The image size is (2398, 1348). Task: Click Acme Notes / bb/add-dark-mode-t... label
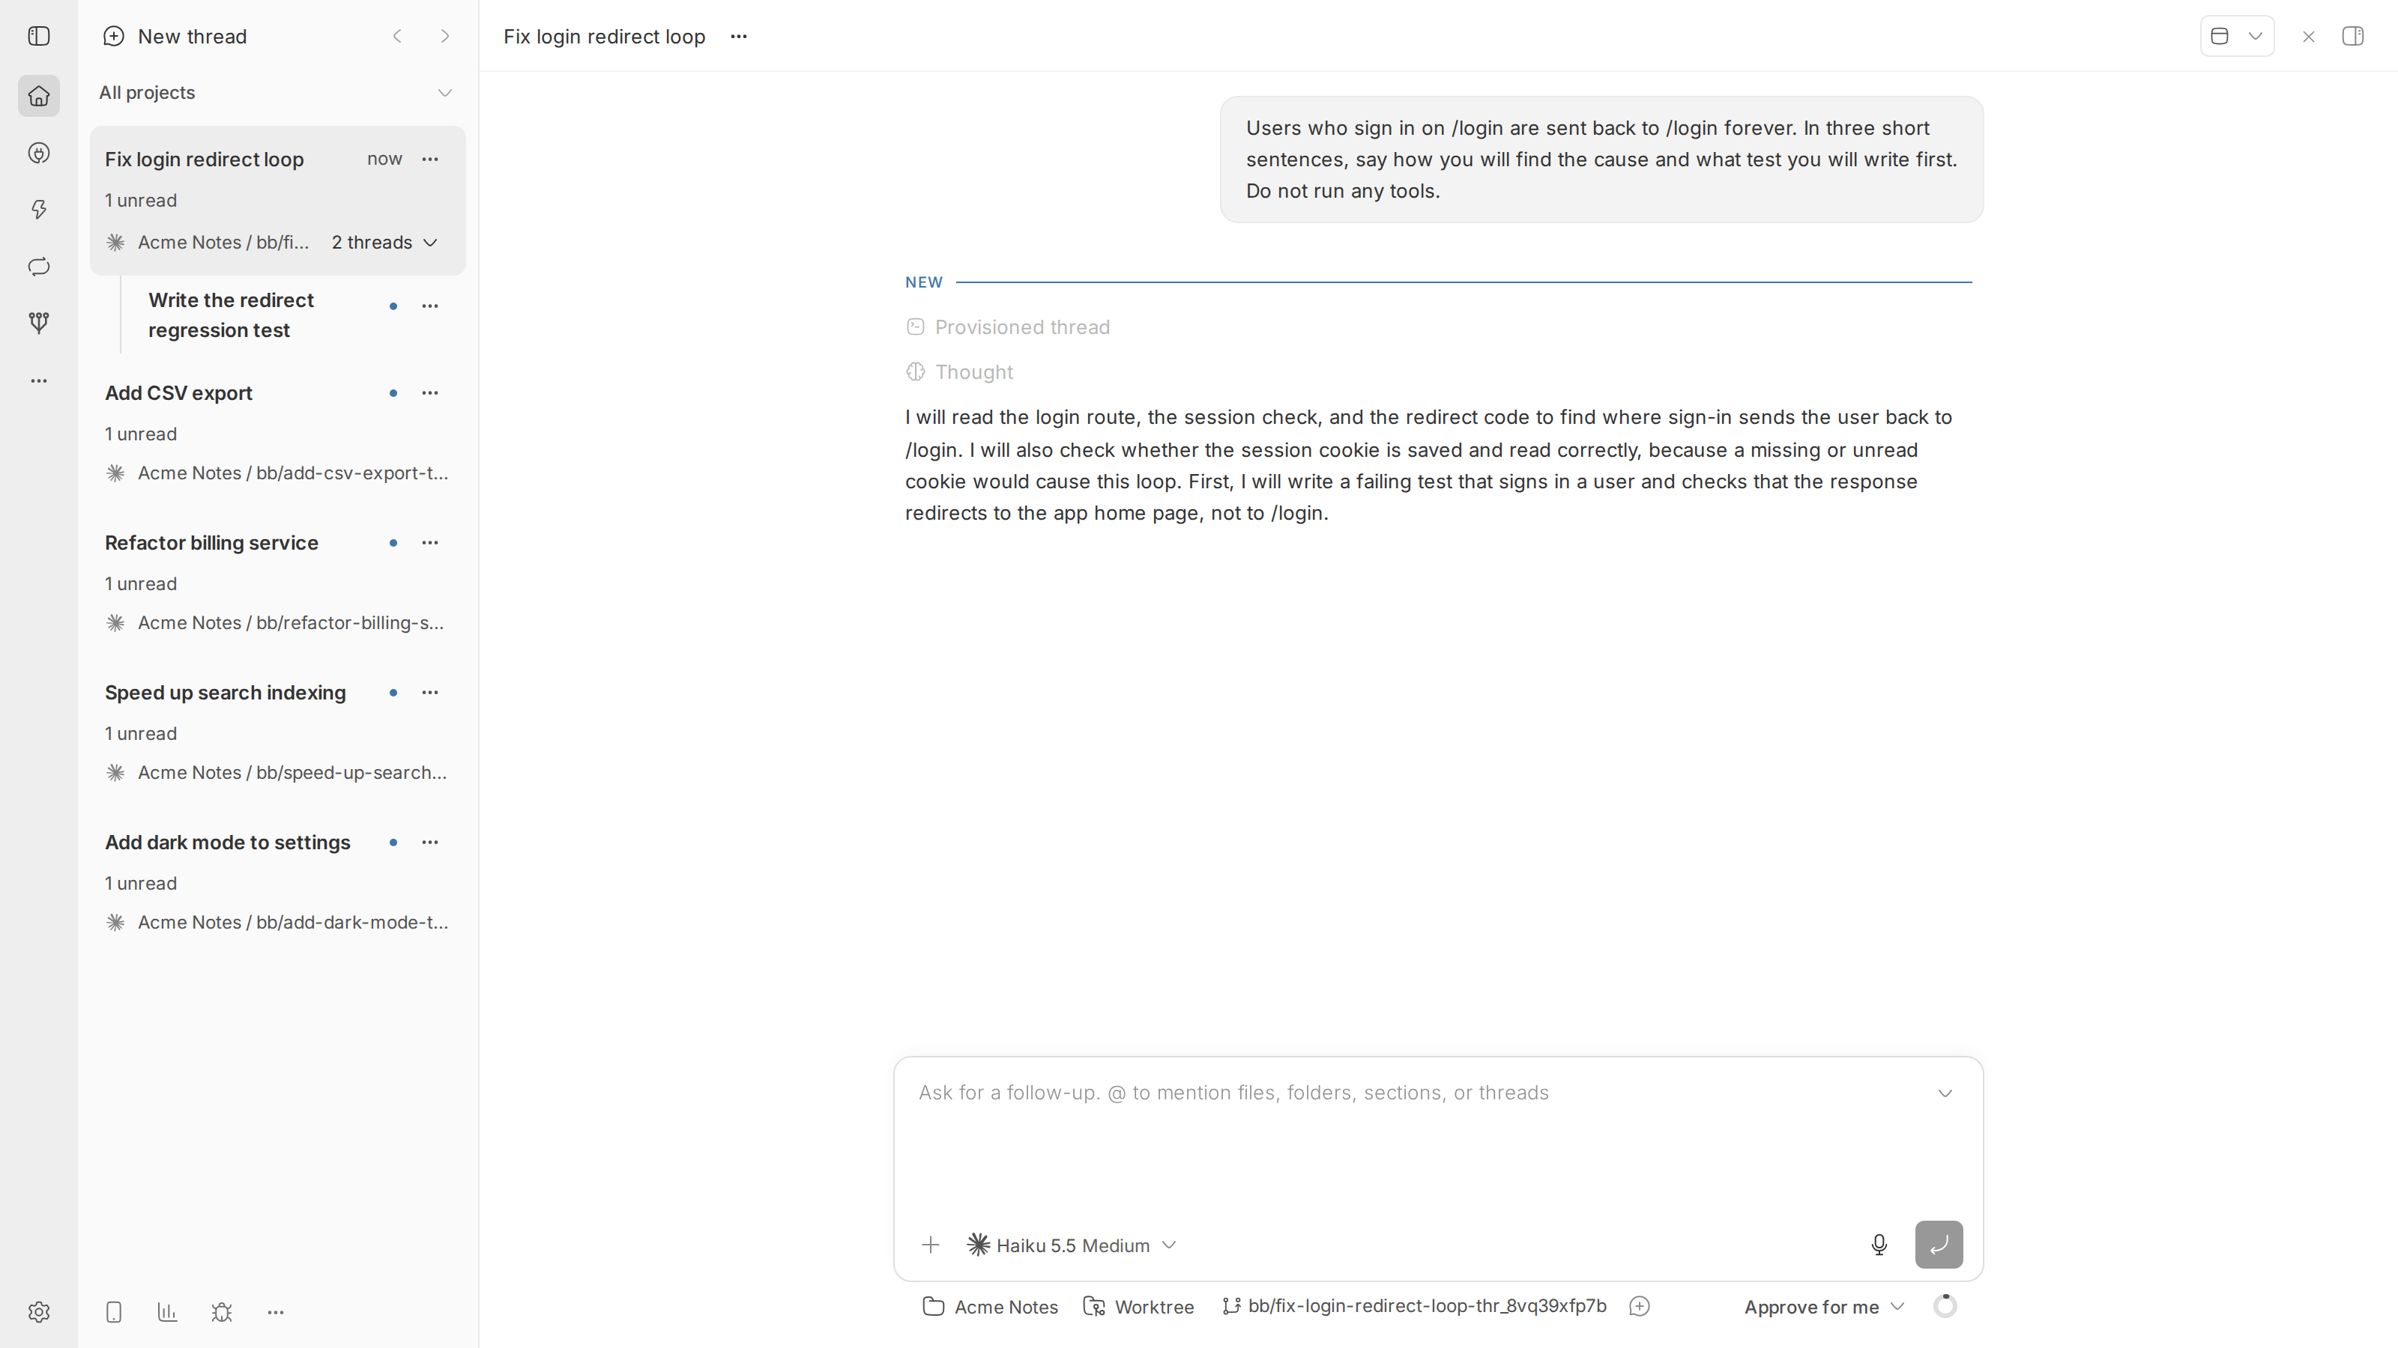point(292,923)
